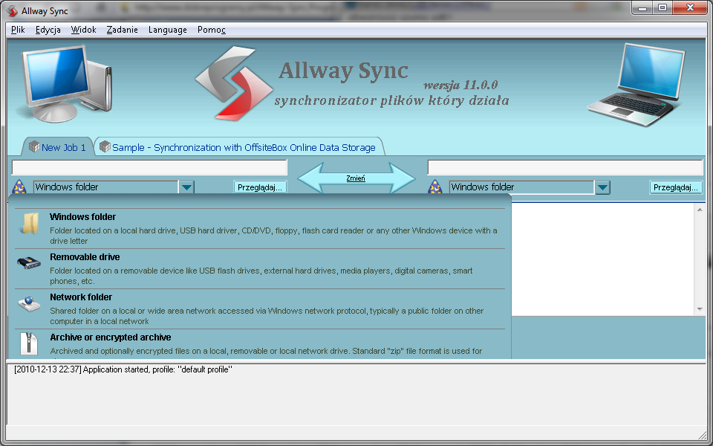
Task: Click the New Job 1 cube icon
Action: 34,146
